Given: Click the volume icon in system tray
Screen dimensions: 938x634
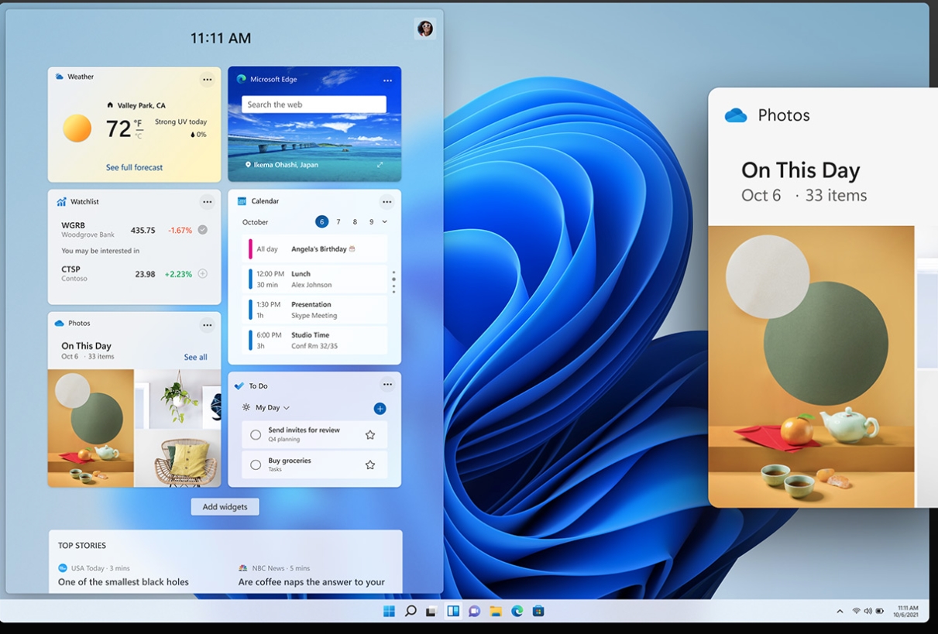Looking at the screenshot, I should point(868,611).
